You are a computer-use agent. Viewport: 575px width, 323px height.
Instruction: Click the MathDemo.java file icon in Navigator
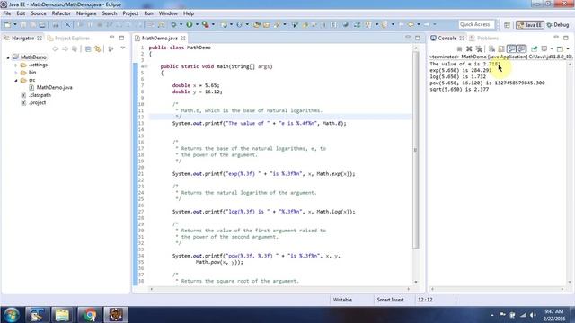click(31, 87)
